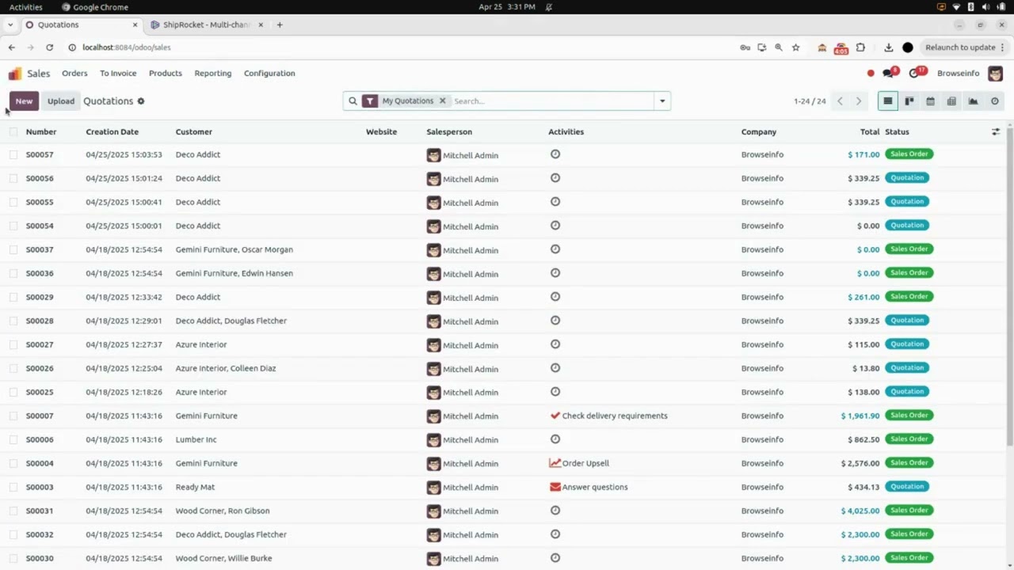
Task: Go to previous page of records
Action: (841, 101)
